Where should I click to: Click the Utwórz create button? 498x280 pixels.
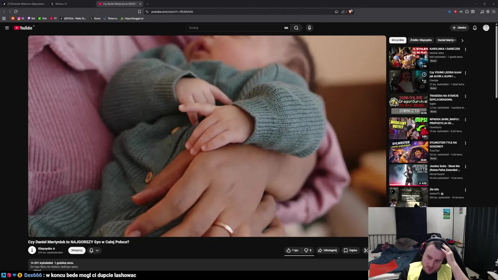459,28
